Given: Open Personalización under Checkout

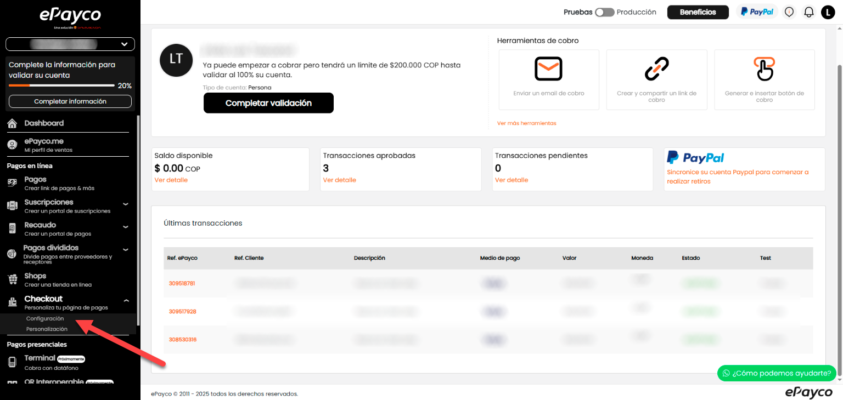Looking at the screenshot, I should tap(47, 329).
